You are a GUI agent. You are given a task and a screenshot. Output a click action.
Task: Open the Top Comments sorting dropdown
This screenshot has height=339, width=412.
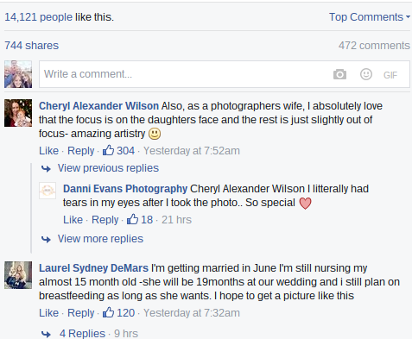(x=370, y=17)
